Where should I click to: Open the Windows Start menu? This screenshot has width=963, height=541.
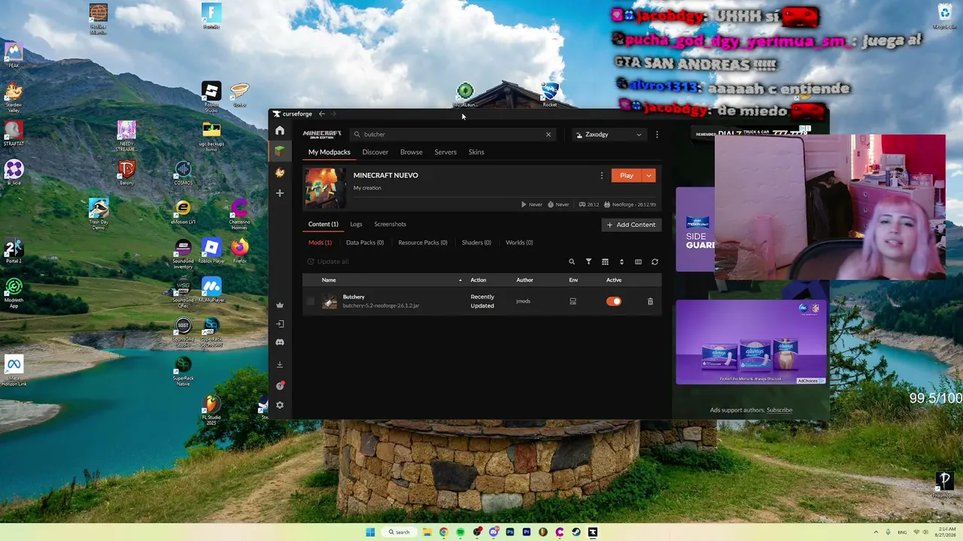370,532
